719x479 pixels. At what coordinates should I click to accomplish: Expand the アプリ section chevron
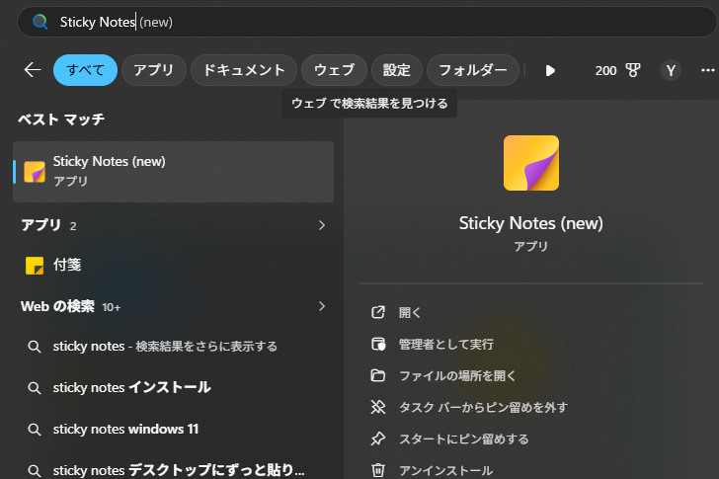tap(322, 225)
